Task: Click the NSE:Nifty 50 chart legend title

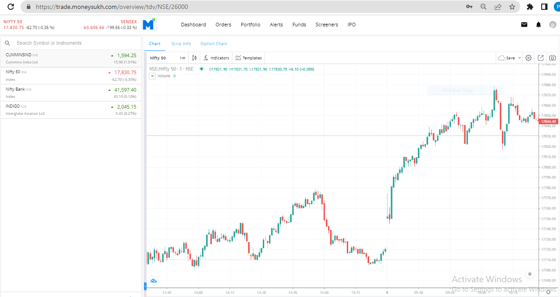Action: (x=172, y=69)
